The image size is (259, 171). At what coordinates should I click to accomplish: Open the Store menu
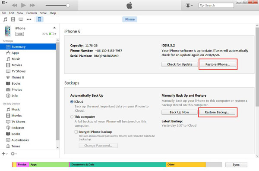pos(43,13)
